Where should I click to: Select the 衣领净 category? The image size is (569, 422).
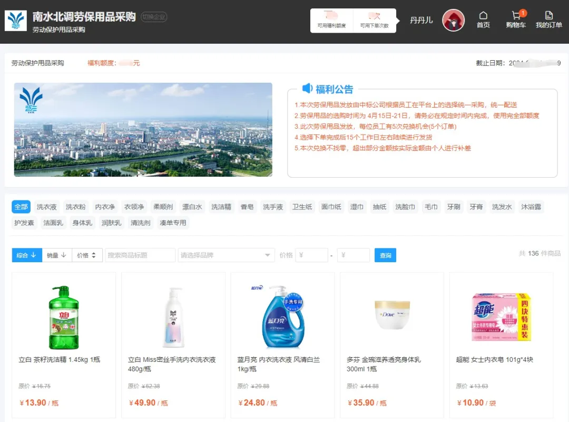point(134,207)
